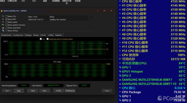Screen dimensions: 187x103
Task: Click the Clear button
Action: 33,91
